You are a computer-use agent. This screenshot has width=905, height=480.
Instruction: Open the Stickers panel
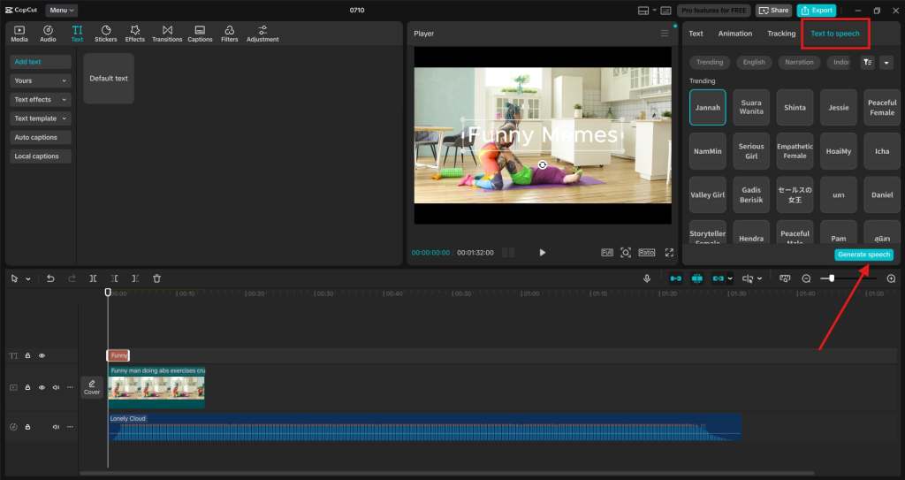click(x=106, y=34)
